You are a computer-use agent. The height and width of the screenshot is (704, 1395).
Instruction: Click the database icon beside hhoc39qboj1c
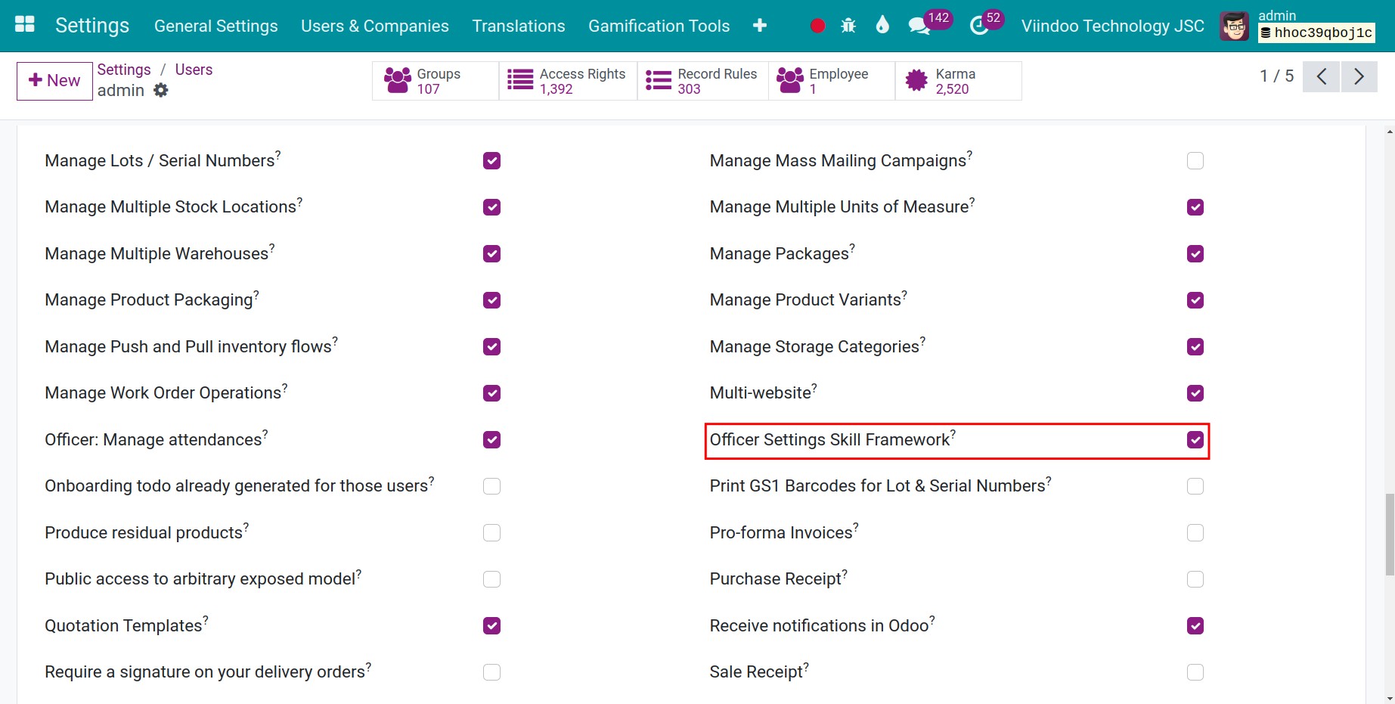point(1266,33)
